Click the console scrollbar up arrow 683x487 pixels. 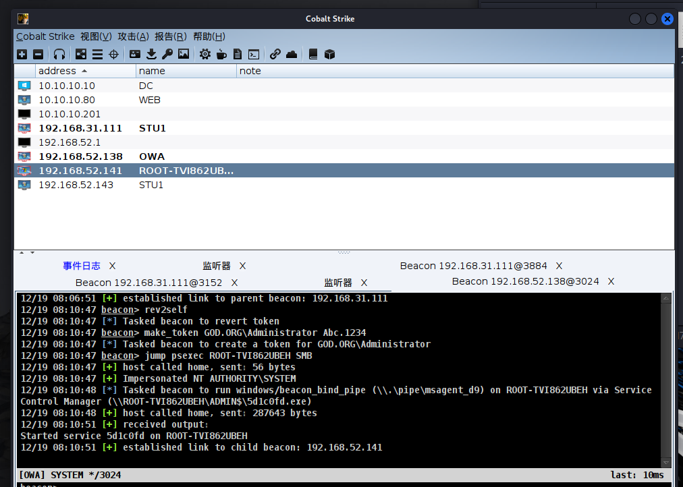tap(665, 299)
